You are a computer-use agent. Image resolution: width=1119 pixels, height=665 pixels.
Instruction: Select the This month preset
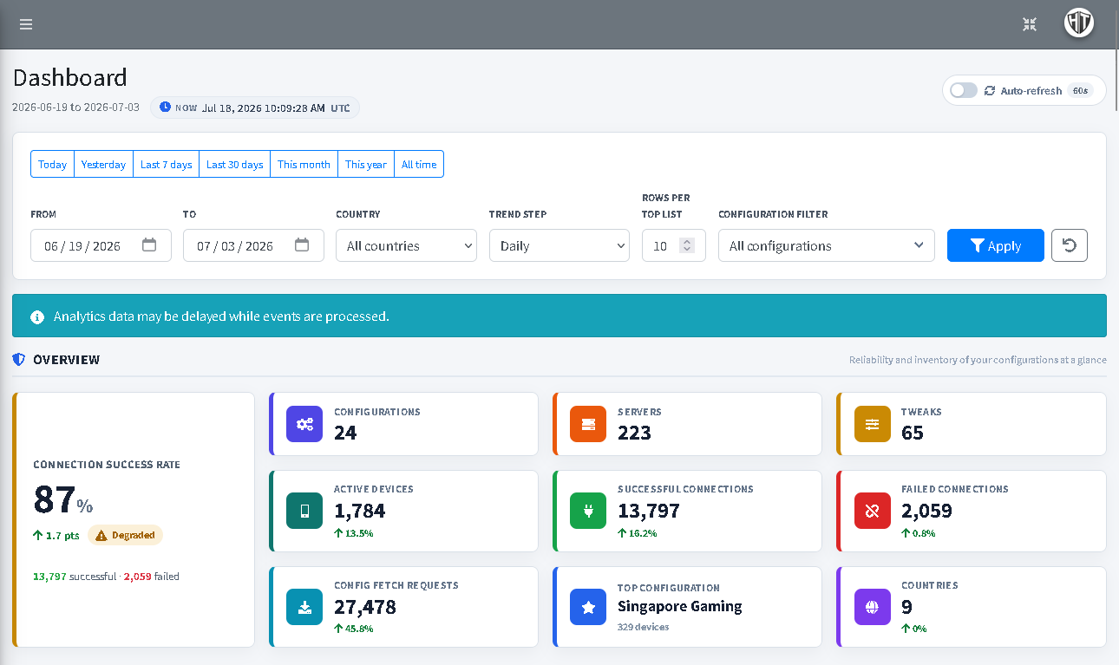[x=304, y=164]
